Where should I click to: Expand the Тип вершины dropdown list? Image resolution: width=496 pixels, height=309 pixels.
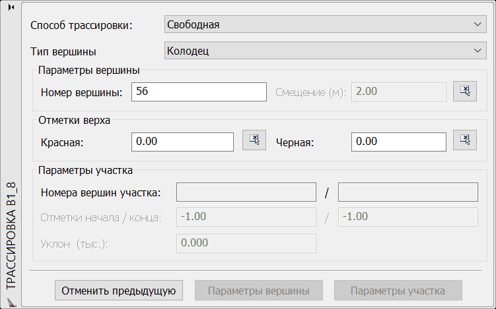[x=325, y=51]
